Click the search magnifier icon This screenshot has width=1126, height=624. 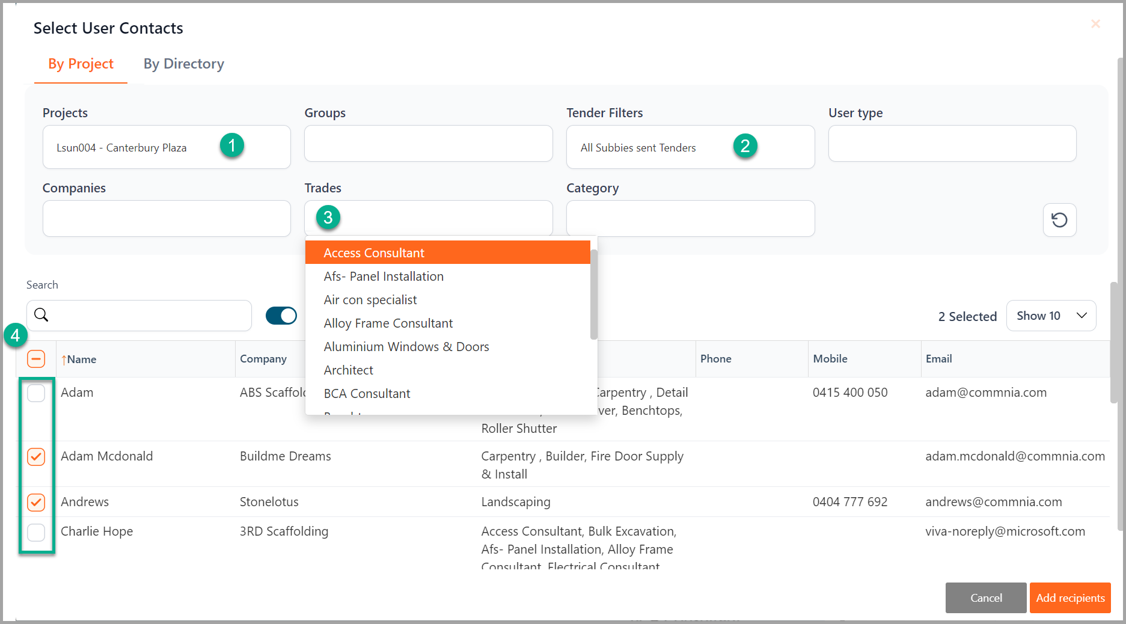point(41,314)
